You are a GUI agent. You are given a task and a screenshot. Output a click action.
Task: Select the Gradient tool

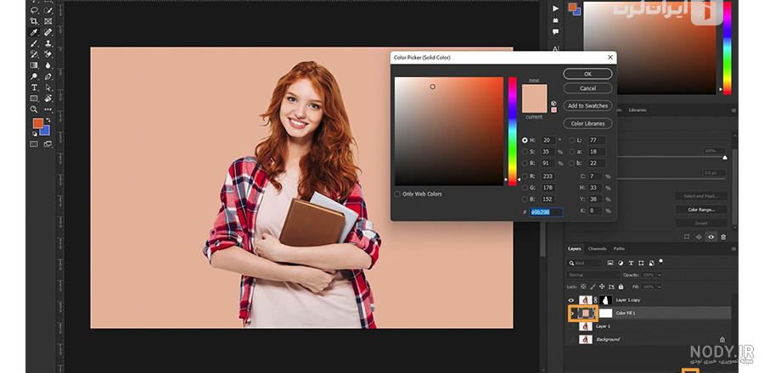pyautogui.click(x=34, y=65)
